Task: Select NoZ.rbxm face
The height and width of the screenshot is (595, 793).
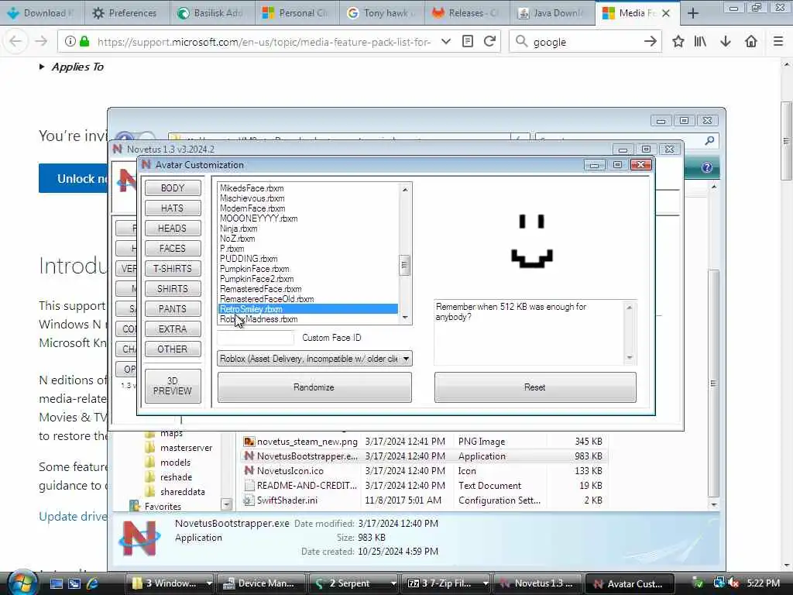Action: 238,239
